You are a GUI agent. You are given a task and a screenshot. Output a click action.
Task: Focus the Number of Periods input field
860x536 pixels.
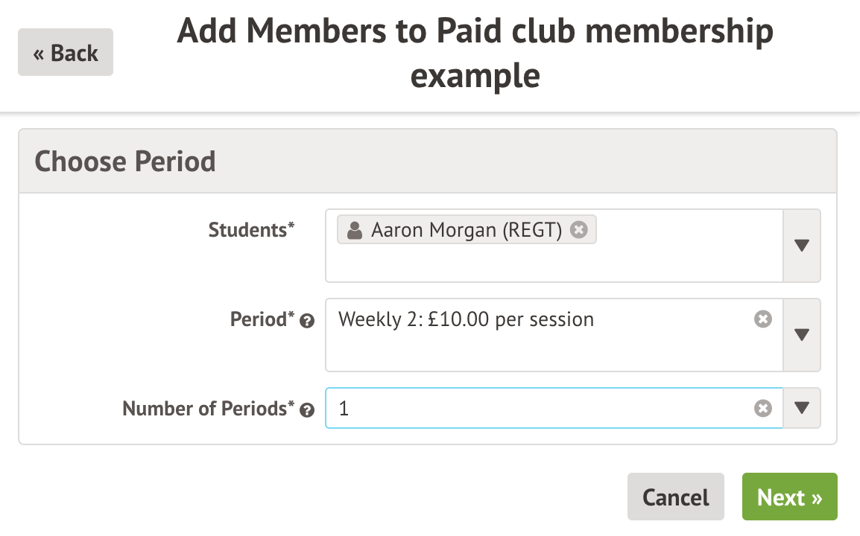[544, 408]
